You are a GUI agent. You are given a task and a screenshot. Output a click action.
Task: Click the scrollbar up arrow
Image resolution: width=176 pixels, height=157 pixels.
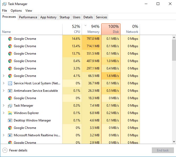174,37
